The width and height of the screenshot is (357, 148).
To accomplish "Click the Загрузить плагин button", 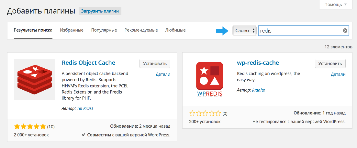I will [x=100, y=11].
